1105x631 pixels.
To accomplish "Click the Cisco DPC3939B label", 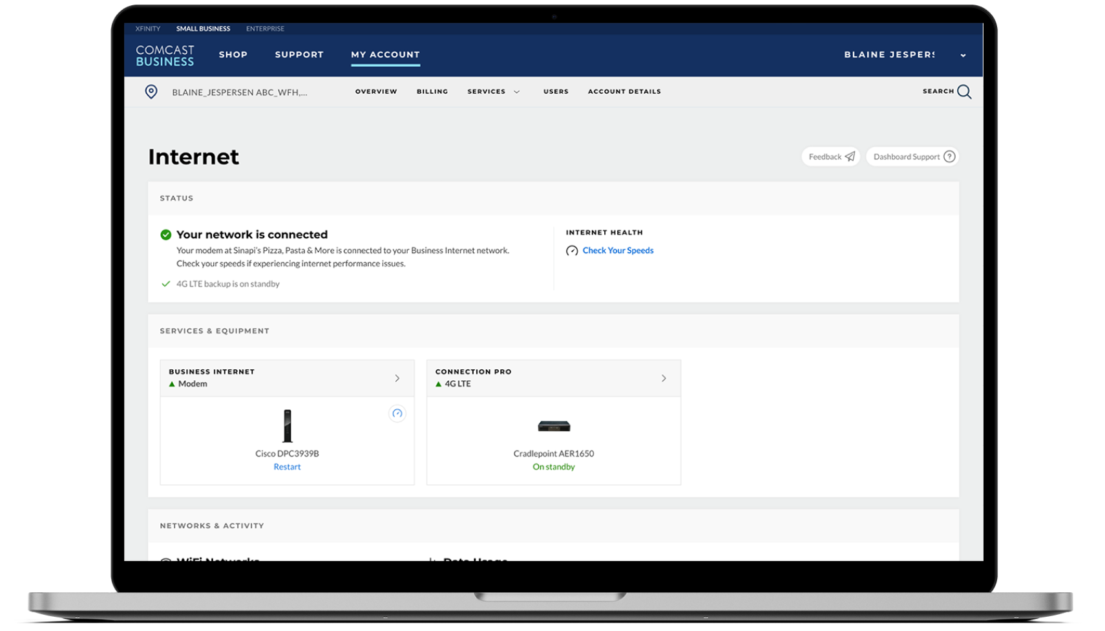I will (287, 454).
